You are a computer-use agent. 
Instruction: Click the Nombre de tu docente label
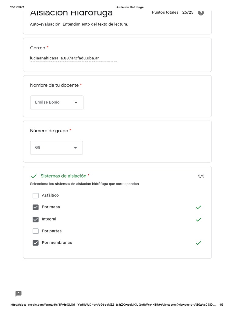pyautogui.click(x=54, y=85)
